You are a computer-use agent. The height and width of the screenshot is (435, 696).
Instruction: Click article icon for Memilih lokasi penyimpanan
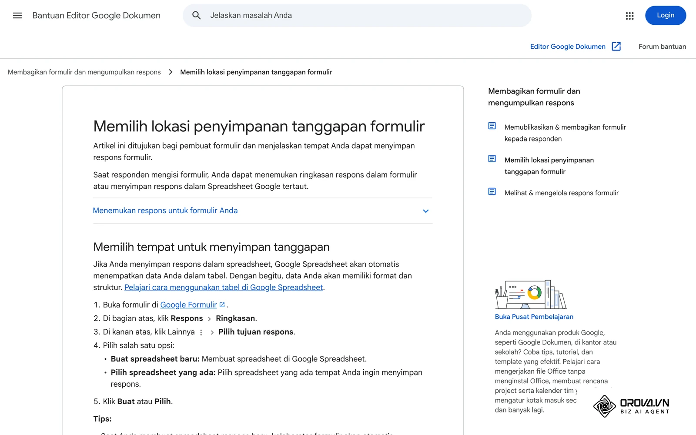(492, 159)
